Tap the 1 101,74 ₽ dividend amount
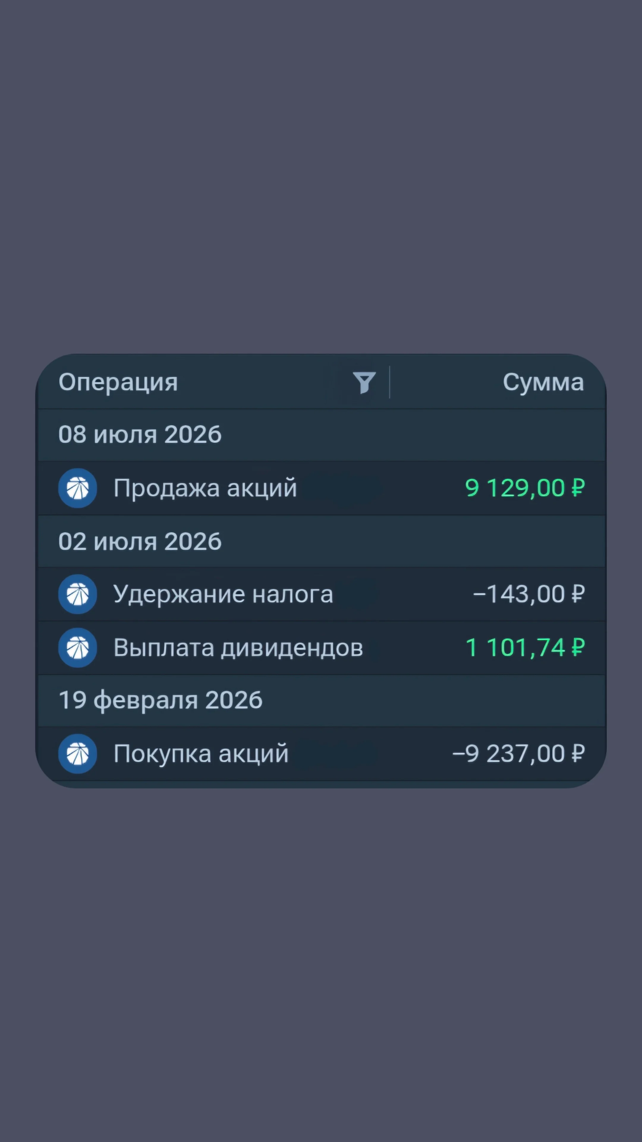Screen dimensions: 642x1142 tap(525, 648)
